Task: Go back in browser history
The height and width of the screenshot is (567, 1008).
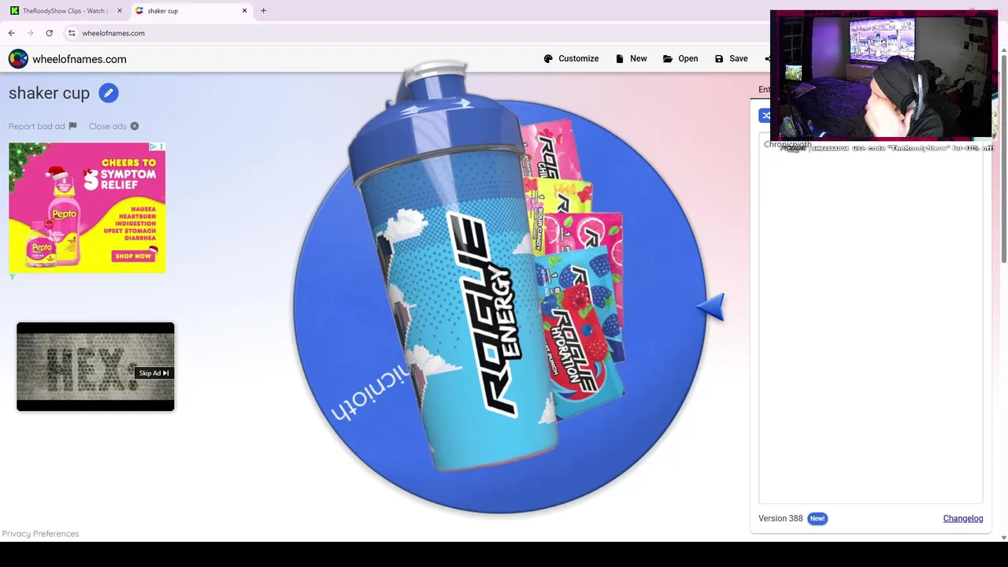Action: pyautogui.click(x=12, y=33)
